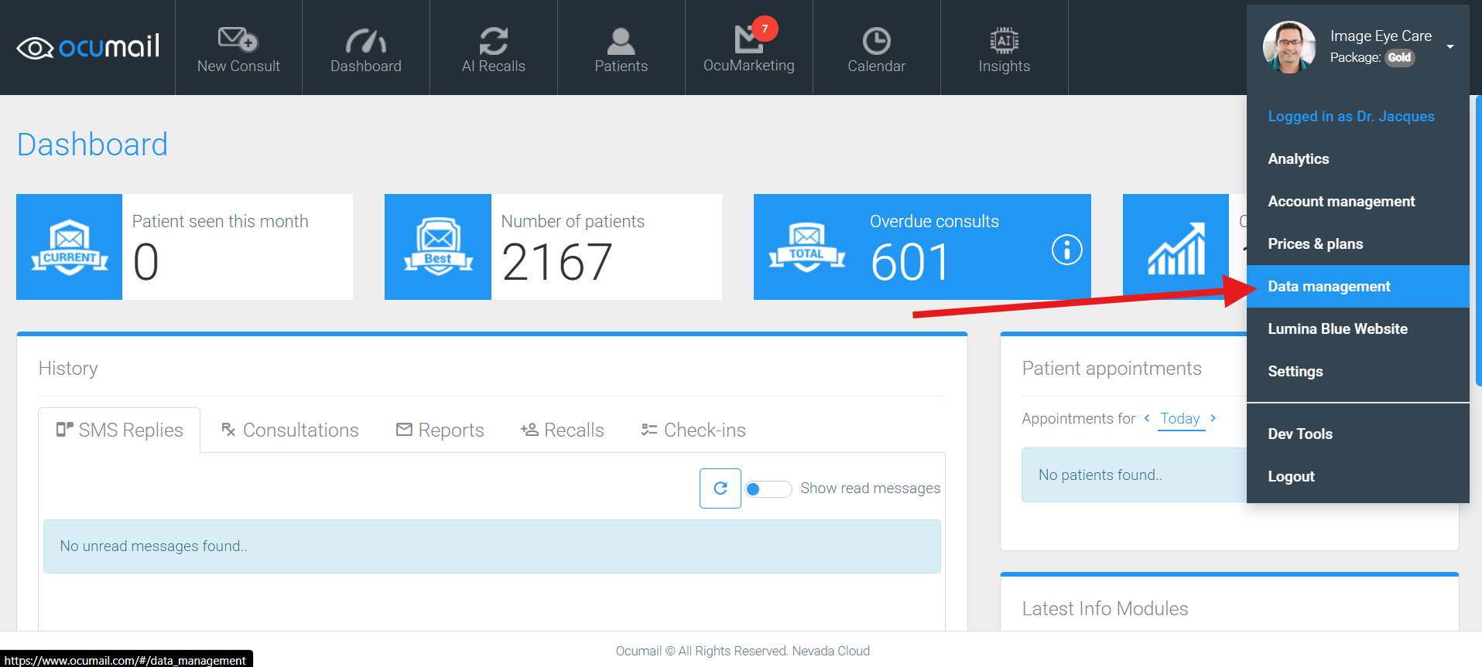
Task: Click Logout in the account menu
Action: pos(1358,476)
